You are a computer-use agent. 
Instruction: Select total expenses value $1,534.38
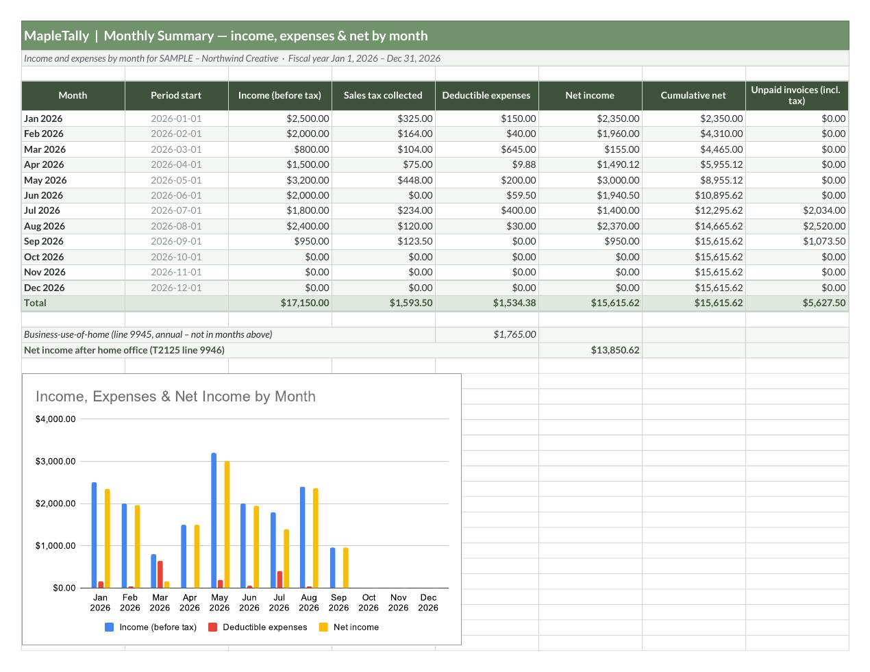(x=487, y=303)
